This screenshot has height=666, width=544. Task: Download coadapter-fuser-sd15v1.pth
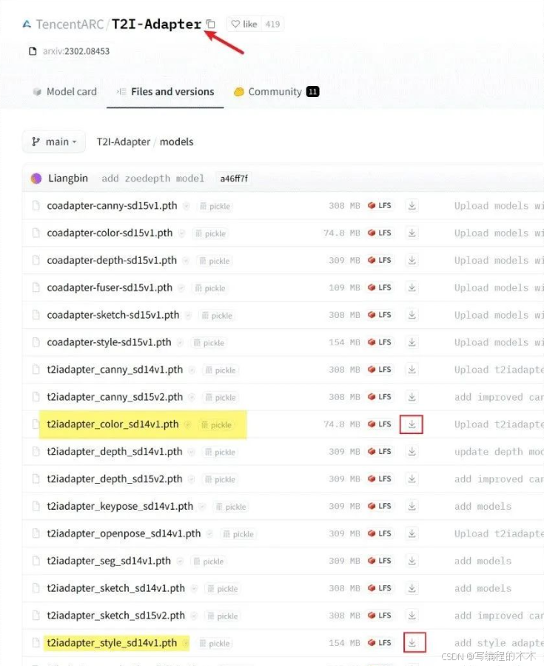coord(412,288)
